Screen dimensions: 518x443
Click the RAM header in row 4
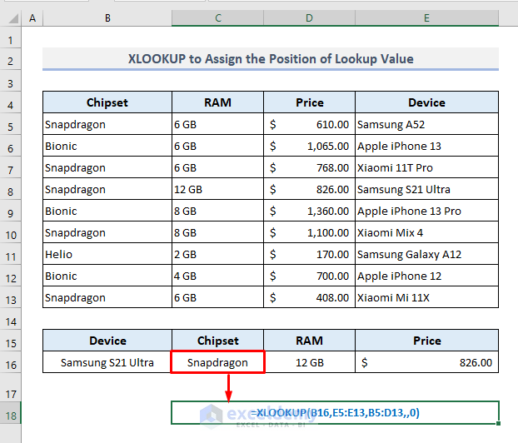point(217,102)
